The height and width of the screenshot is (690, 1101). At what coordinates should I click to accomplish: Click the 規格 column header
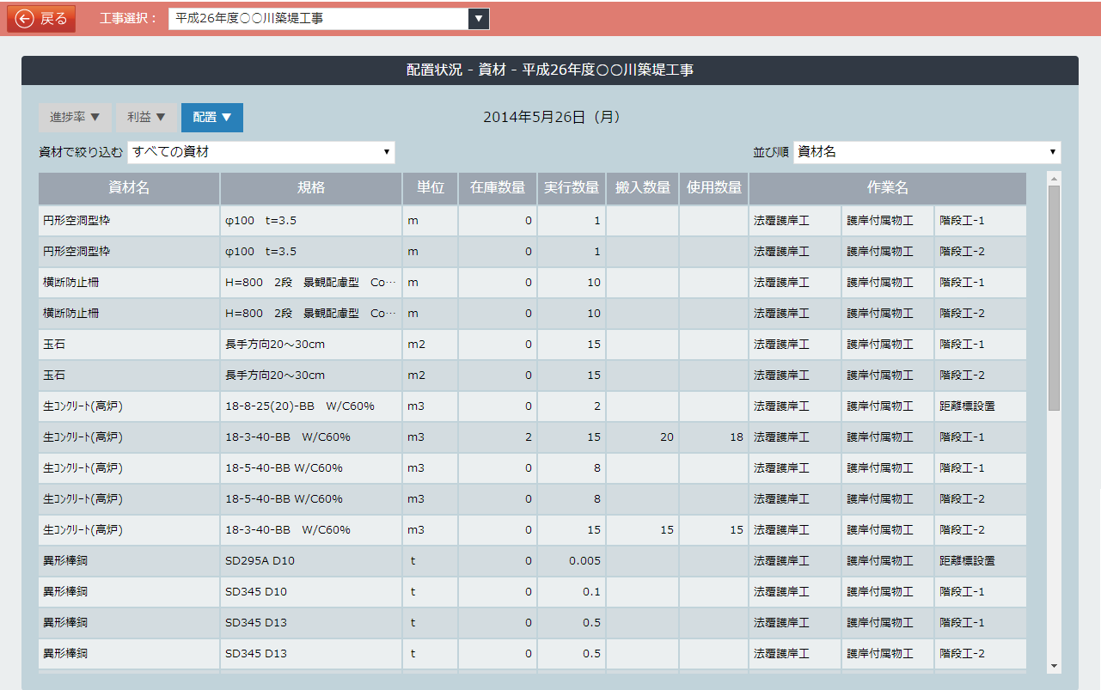pyautogui.click(x=311, y=188)
